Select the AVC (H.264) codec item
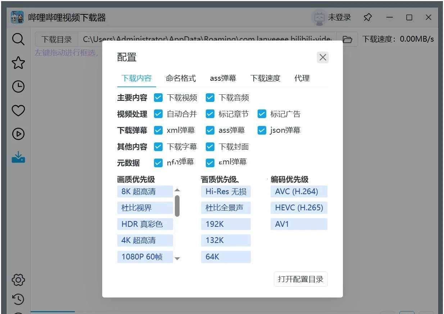 point(299,191)
